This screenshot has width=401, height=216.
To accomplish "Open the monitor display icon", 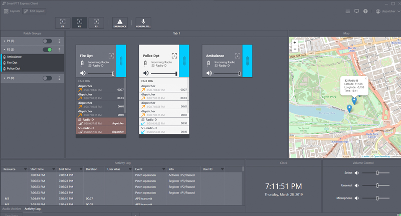I will coord(356,11).
